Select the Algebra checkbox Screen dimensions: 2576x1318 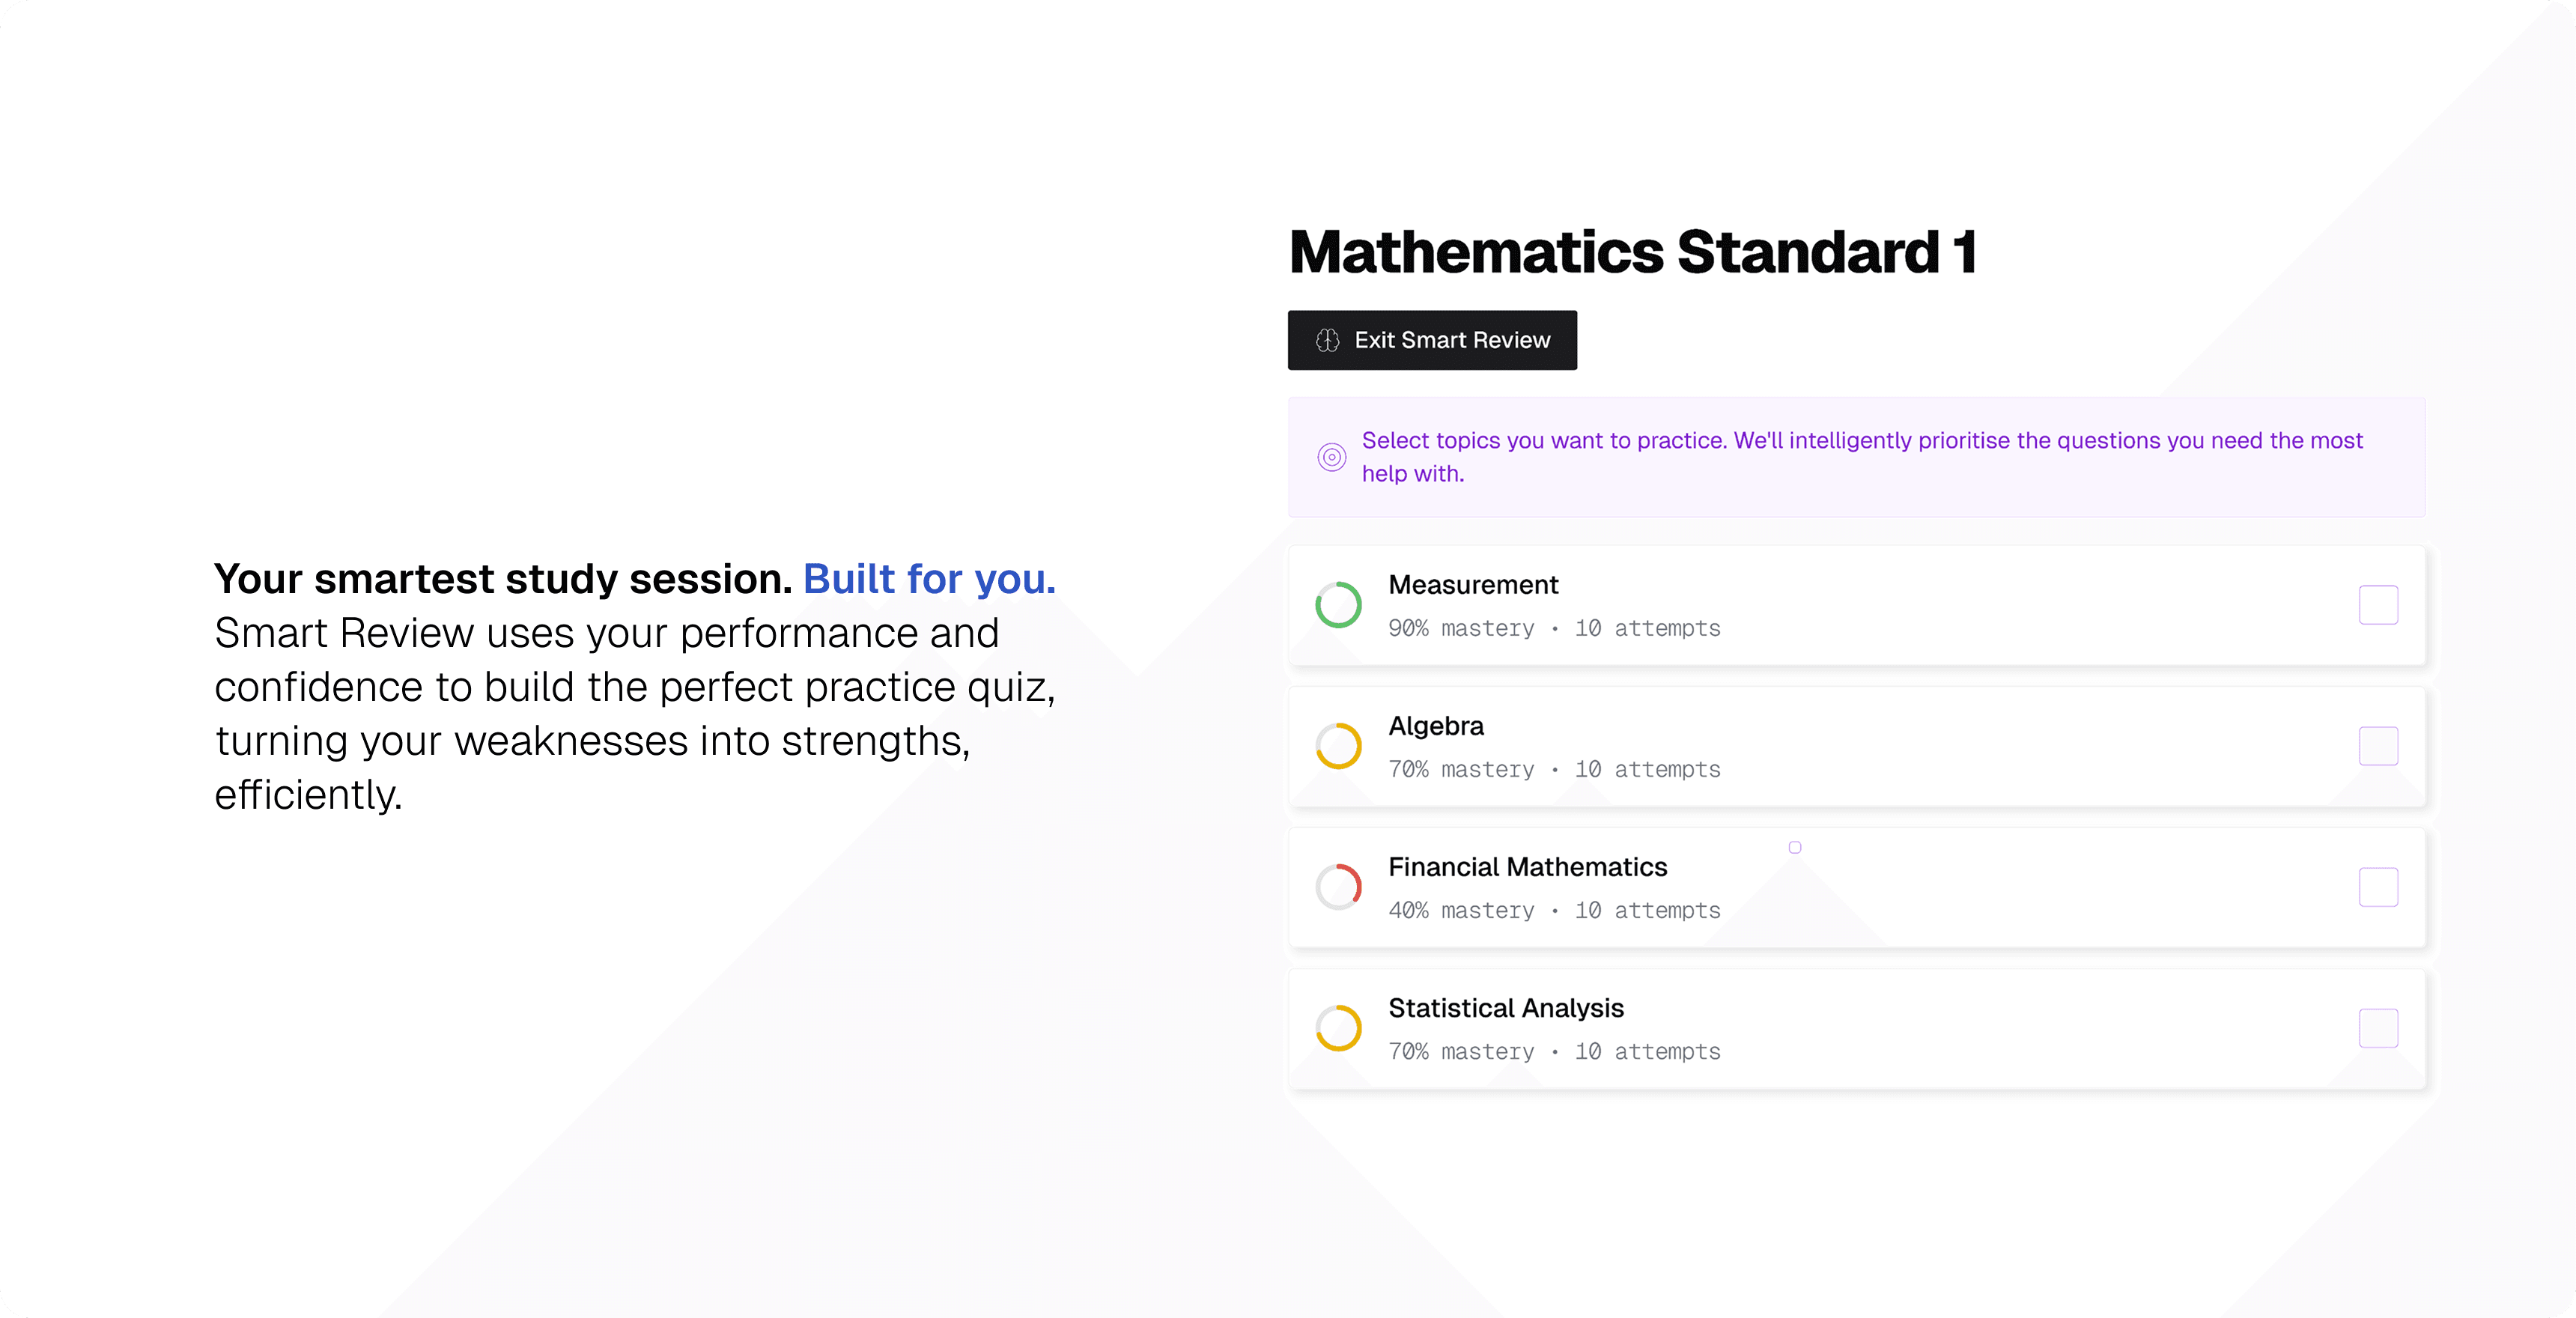pos(2379,745)
